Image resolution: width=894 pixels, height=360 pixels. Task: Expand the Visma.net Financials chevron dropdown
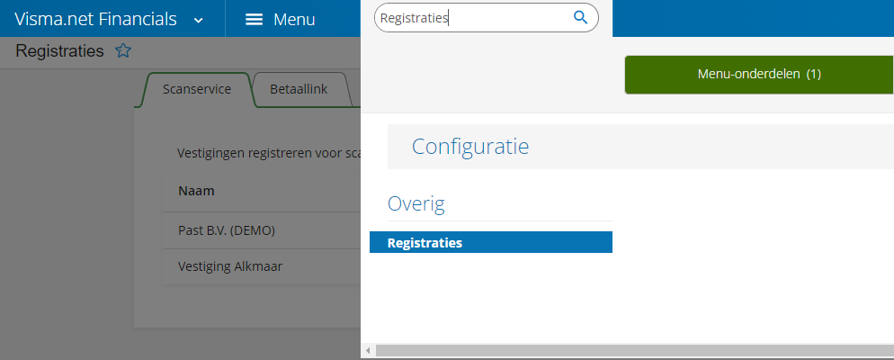[199, 20]
